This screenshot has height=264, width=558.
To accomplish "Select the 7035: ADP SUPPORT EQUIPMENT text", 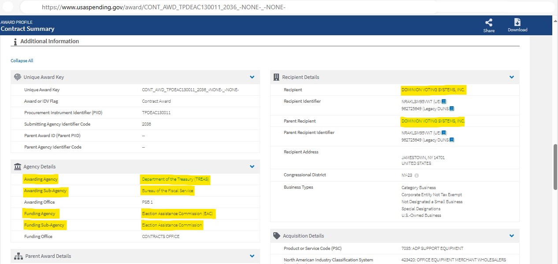I will (432, 249).
